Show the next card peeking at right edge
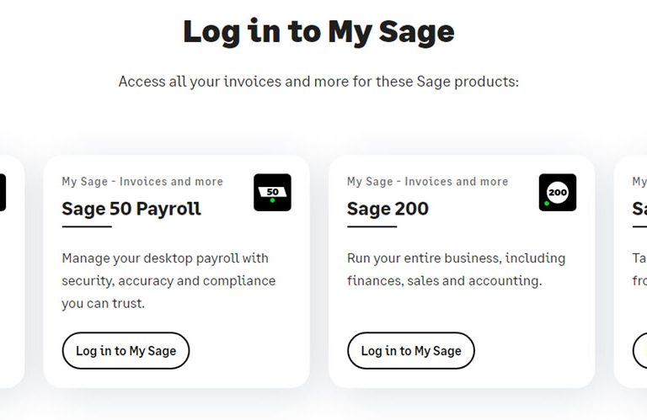The width and height of the screenshot is (647, 420). (630, 272)
